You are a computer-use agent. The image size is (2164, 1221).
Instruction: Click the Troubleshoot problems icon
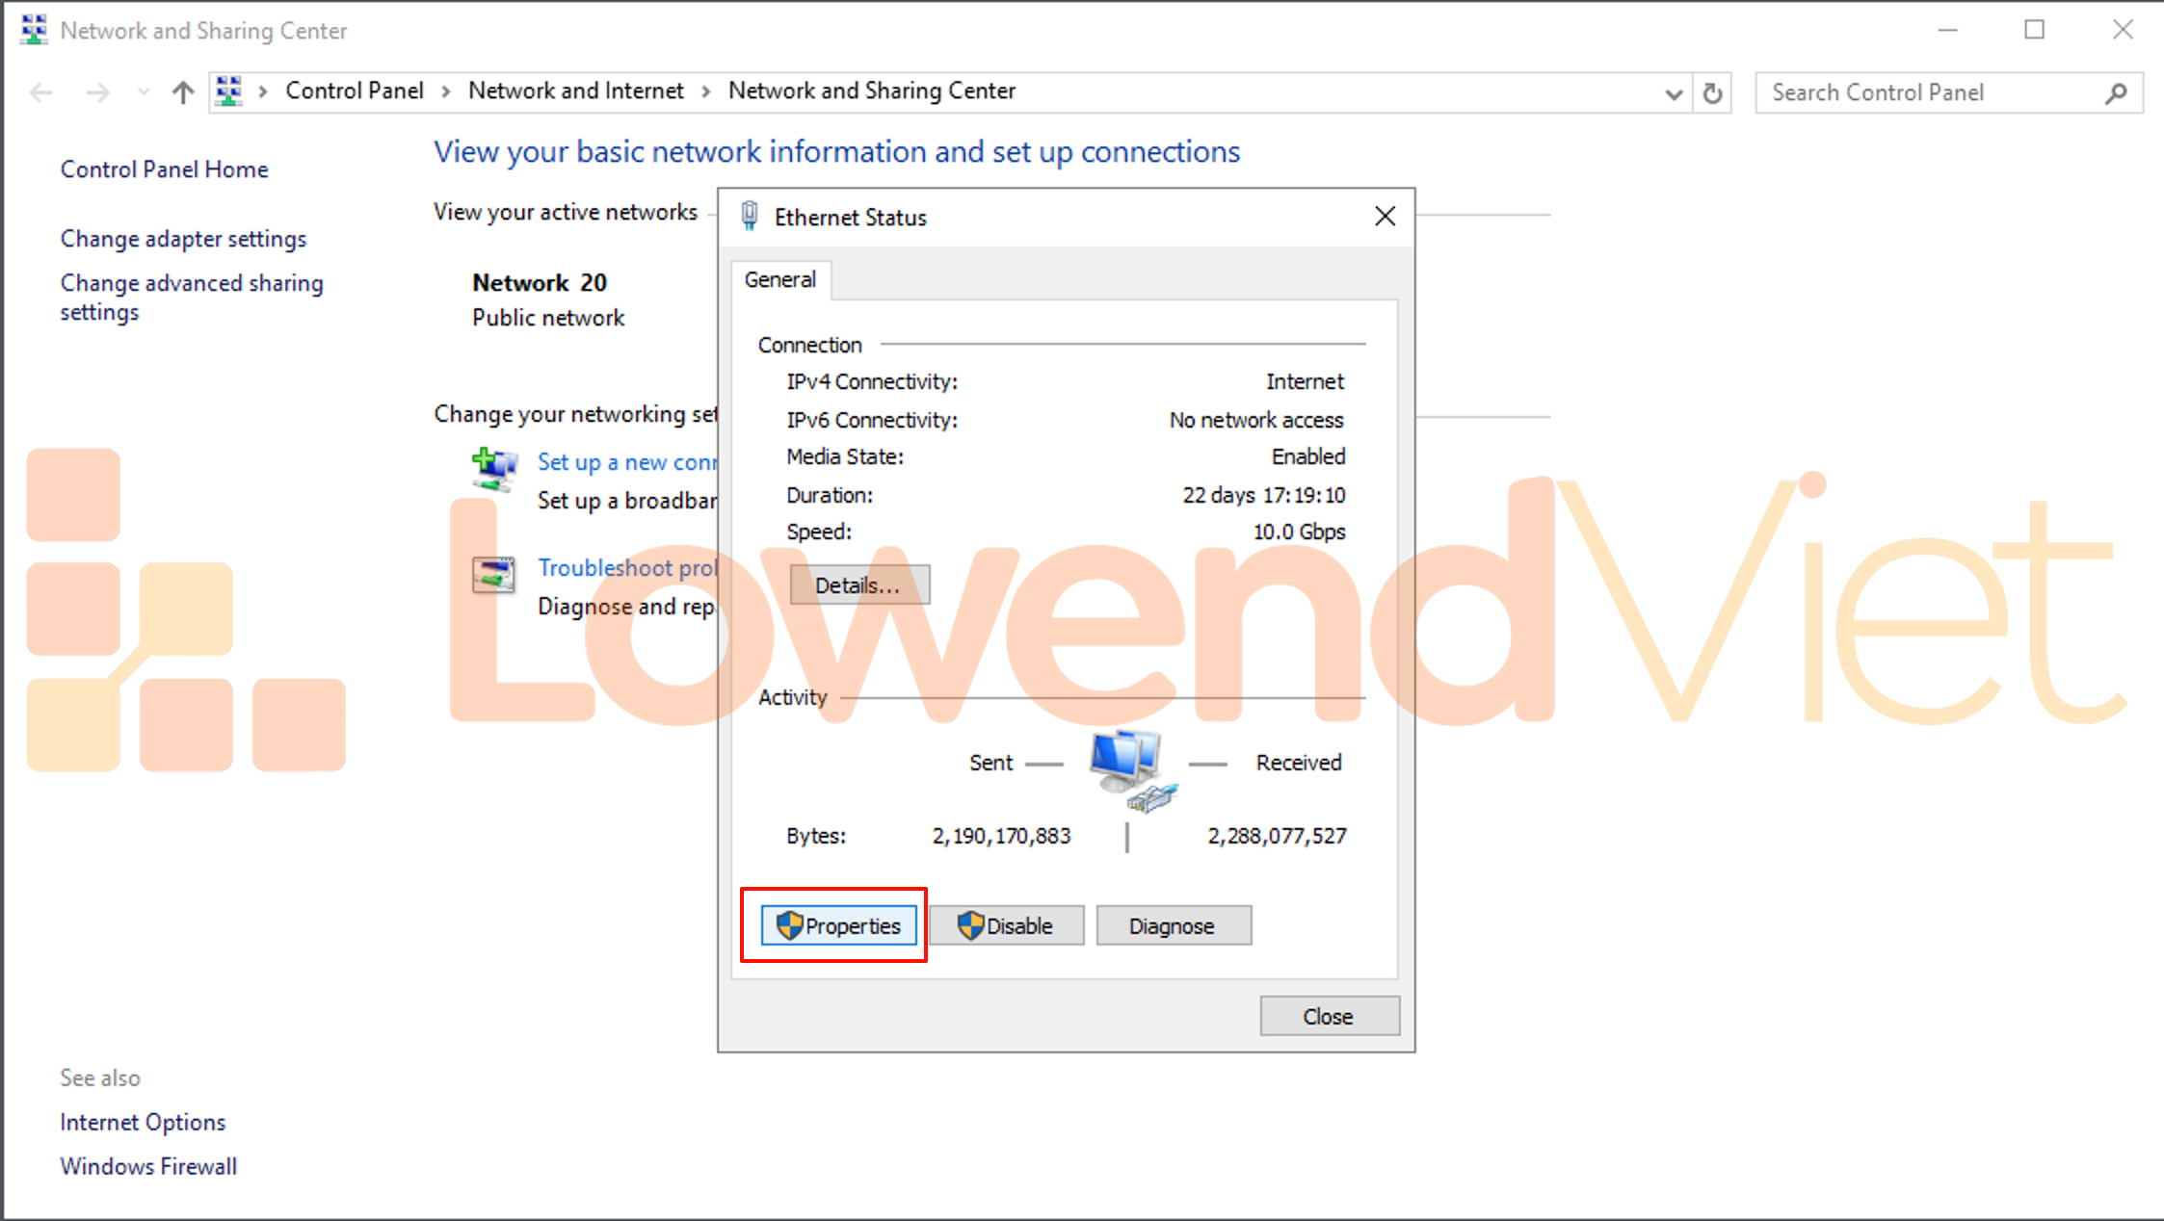(x=493, y=575)
